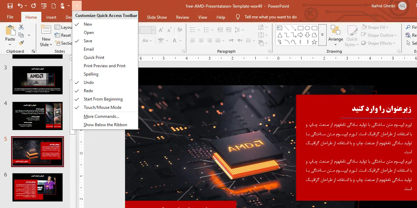Switch to the Slide Show tab
417x208 pixels.
157,17
